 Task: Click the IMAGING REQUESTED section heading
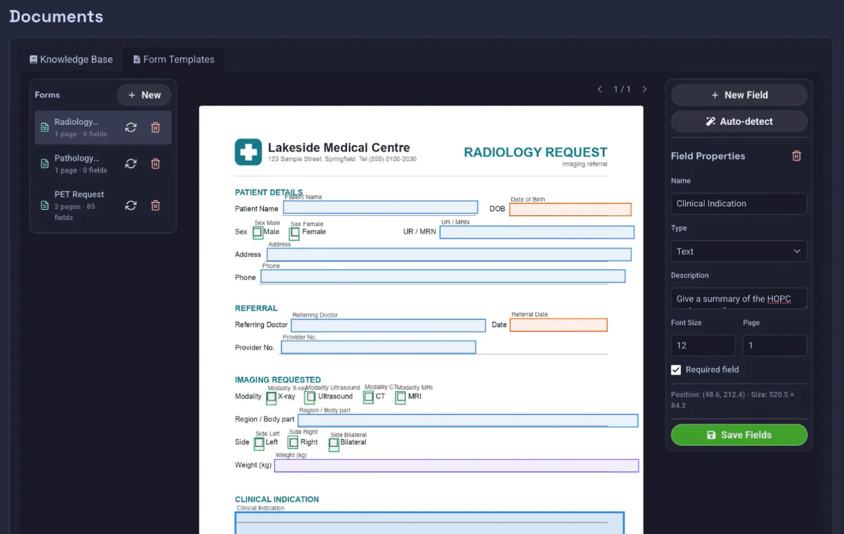pos(278,380)
